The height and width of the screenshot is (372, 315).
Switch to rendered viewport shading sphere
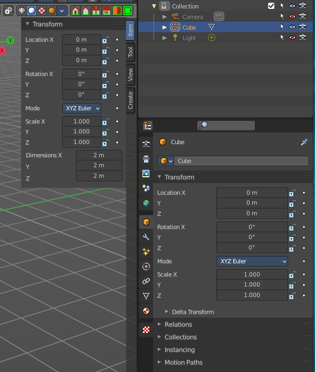coord(52,11)
